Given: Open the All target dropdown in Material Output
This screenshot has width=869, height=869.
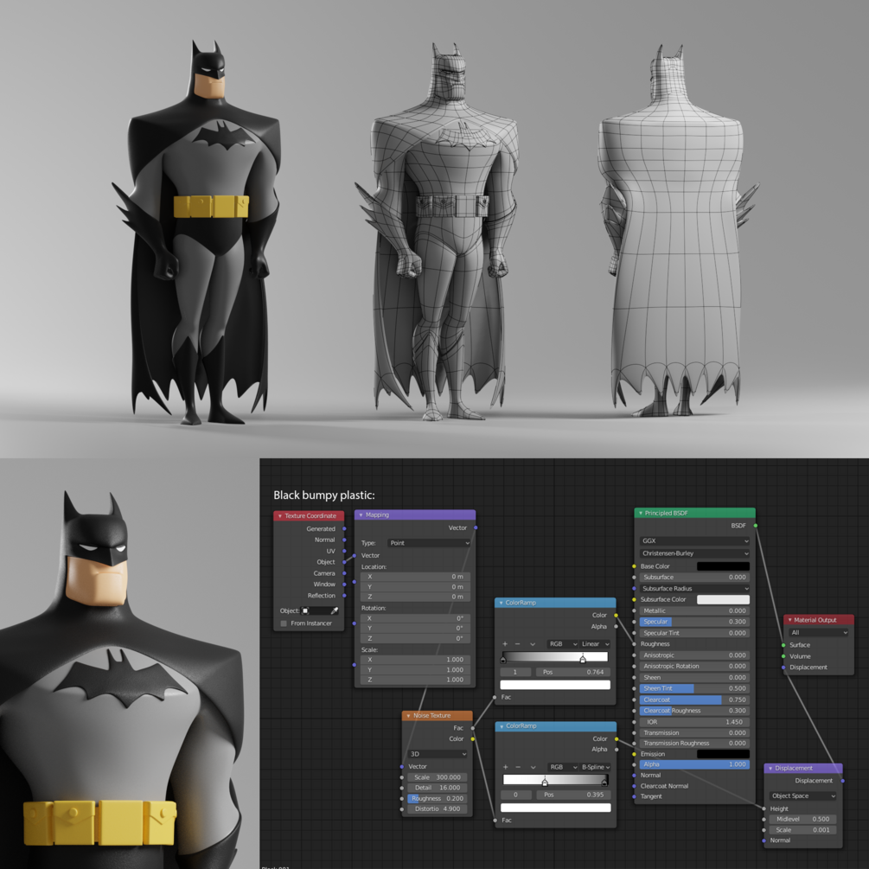Looking at the screenshot, I should pyautogui.click(x=819, y=632).
